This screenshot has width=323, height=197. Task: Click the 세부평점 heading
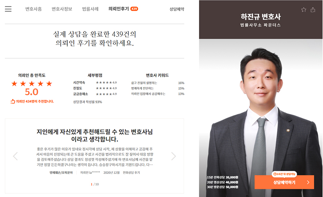[x=95, y=75]
